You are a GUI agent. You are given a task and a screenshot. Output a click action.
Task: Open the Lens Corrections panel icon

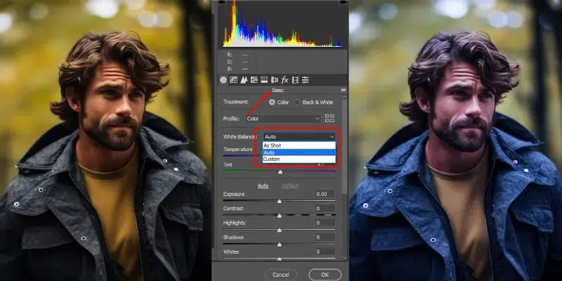click(x=275, y=80)
